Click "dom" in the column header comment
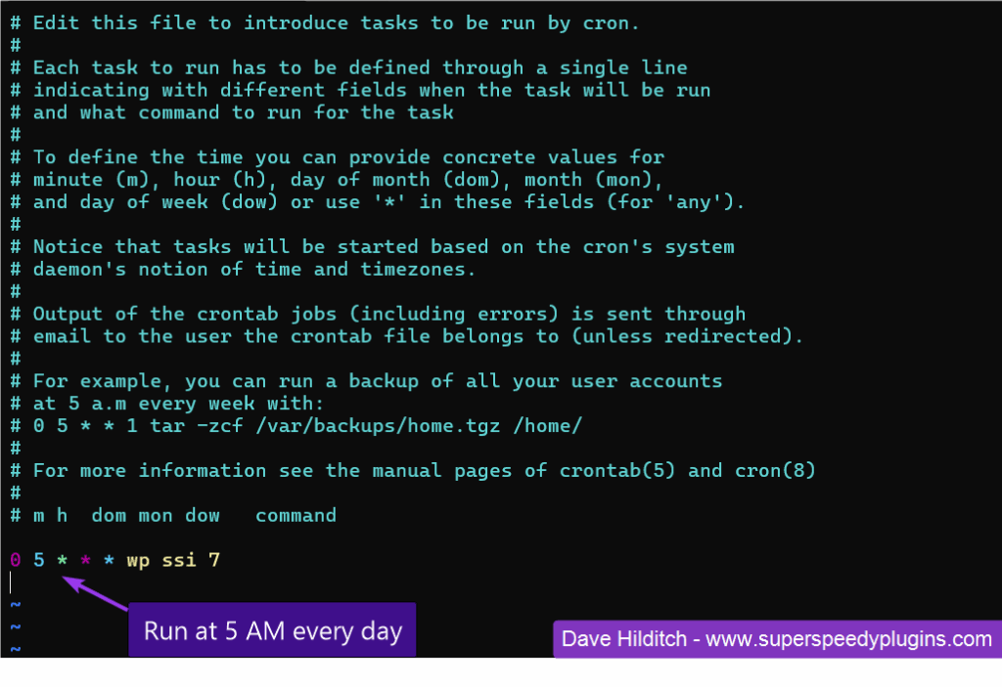The height and width of the screenshot is (687, 1002). [108, 515]
